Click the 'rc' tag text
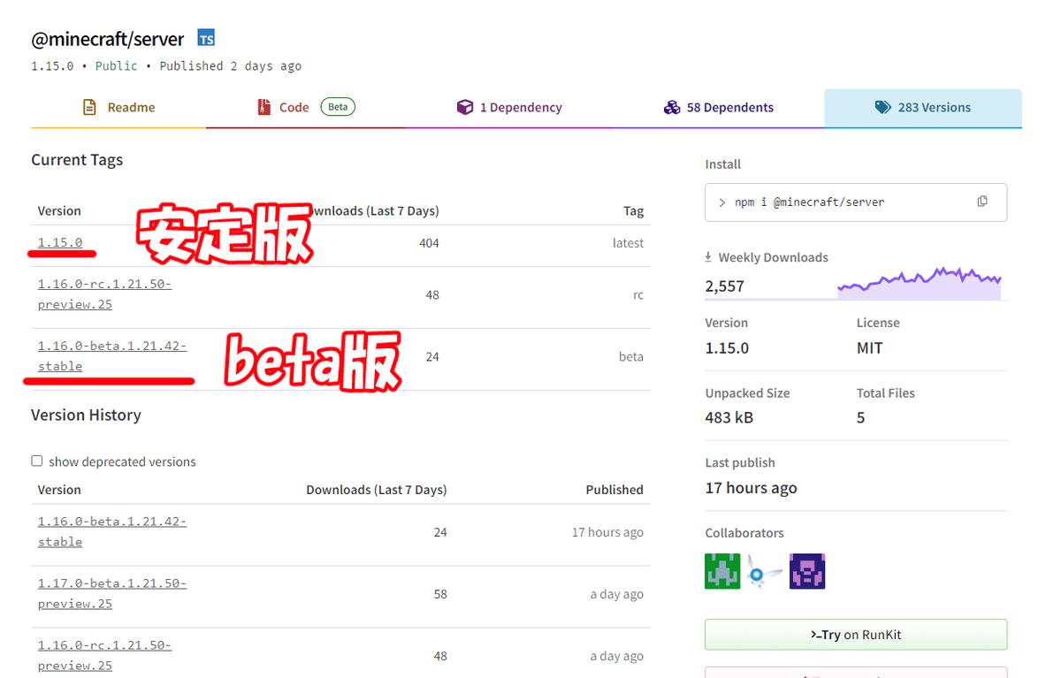The image size is (1061, 678). tap(638, 295)
